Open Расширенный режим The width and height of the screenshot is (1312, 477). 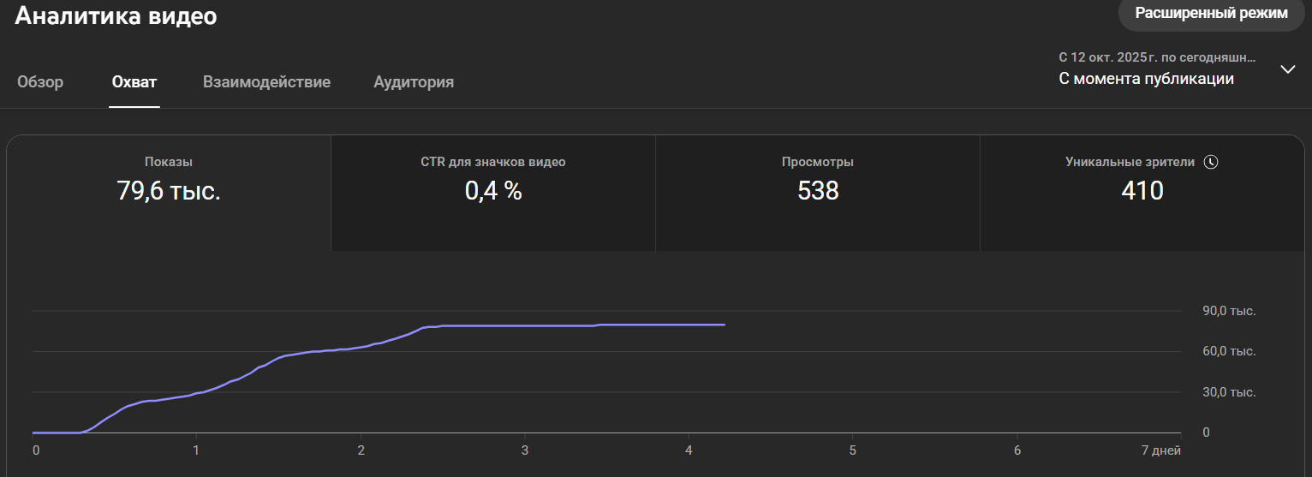coord(1210,14)
